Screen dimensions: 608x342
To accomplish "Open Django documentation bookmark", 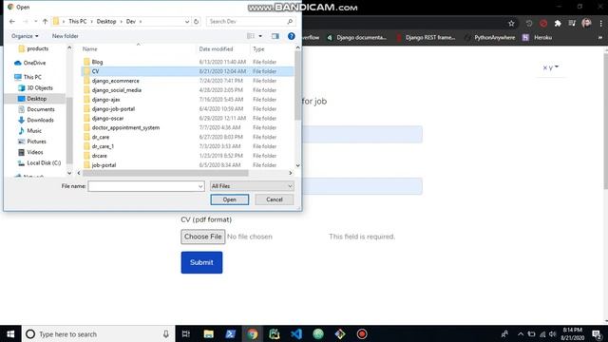I will [x=357, y=38].
